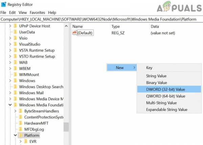Expand the UPnP Device Host key
The width and height of the screenshot is (203, 145).
click(10, 26)
